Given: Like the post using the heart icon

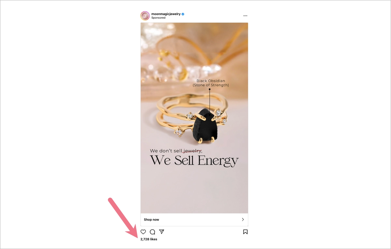Looking at the screenshot, I should [143, 232].
